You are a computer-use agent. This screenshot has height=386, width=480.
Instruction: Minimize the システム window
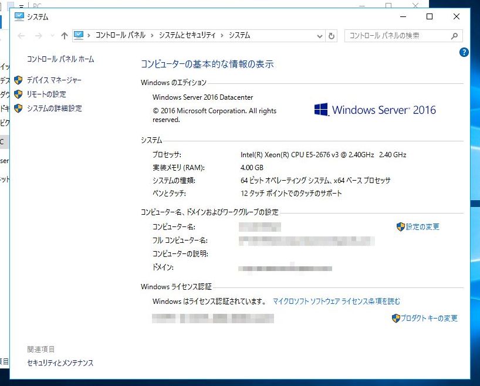click(403, 16)
